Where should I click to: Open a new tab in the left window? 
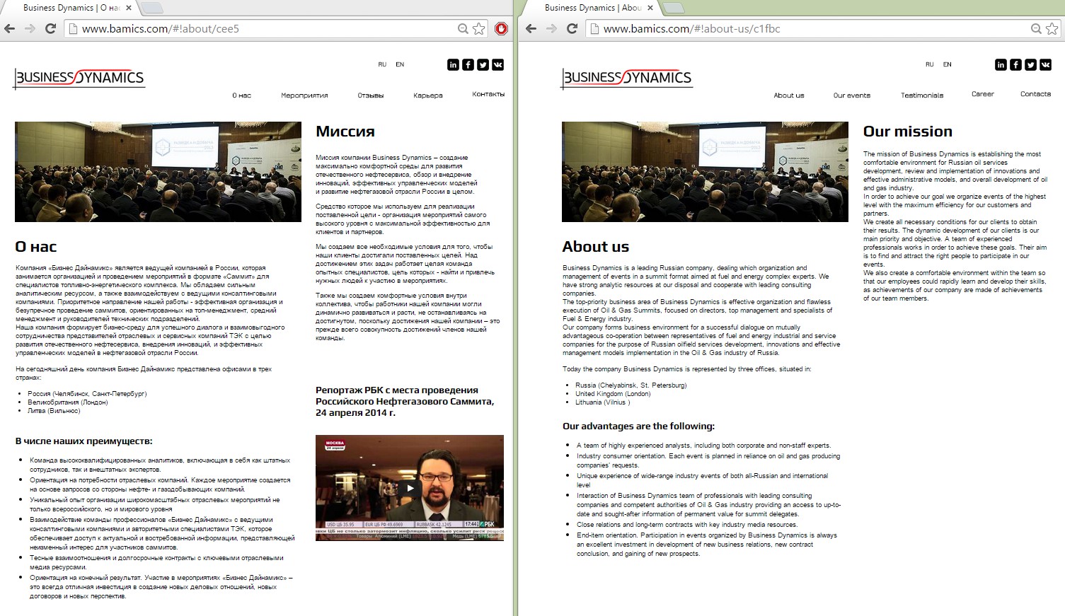tap(151, 8)
